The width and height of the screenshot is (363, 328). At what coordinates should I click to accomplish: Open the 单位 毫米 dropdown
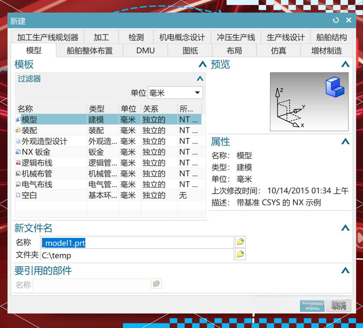point(175,93)
